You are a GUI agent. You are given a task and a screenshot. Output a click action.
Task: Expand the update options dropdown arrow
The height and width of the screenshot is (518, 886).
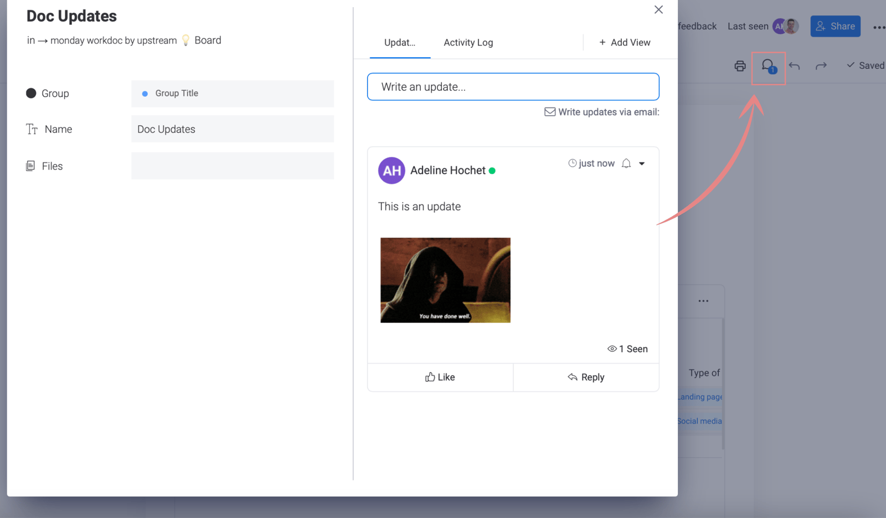click(642, 163)
